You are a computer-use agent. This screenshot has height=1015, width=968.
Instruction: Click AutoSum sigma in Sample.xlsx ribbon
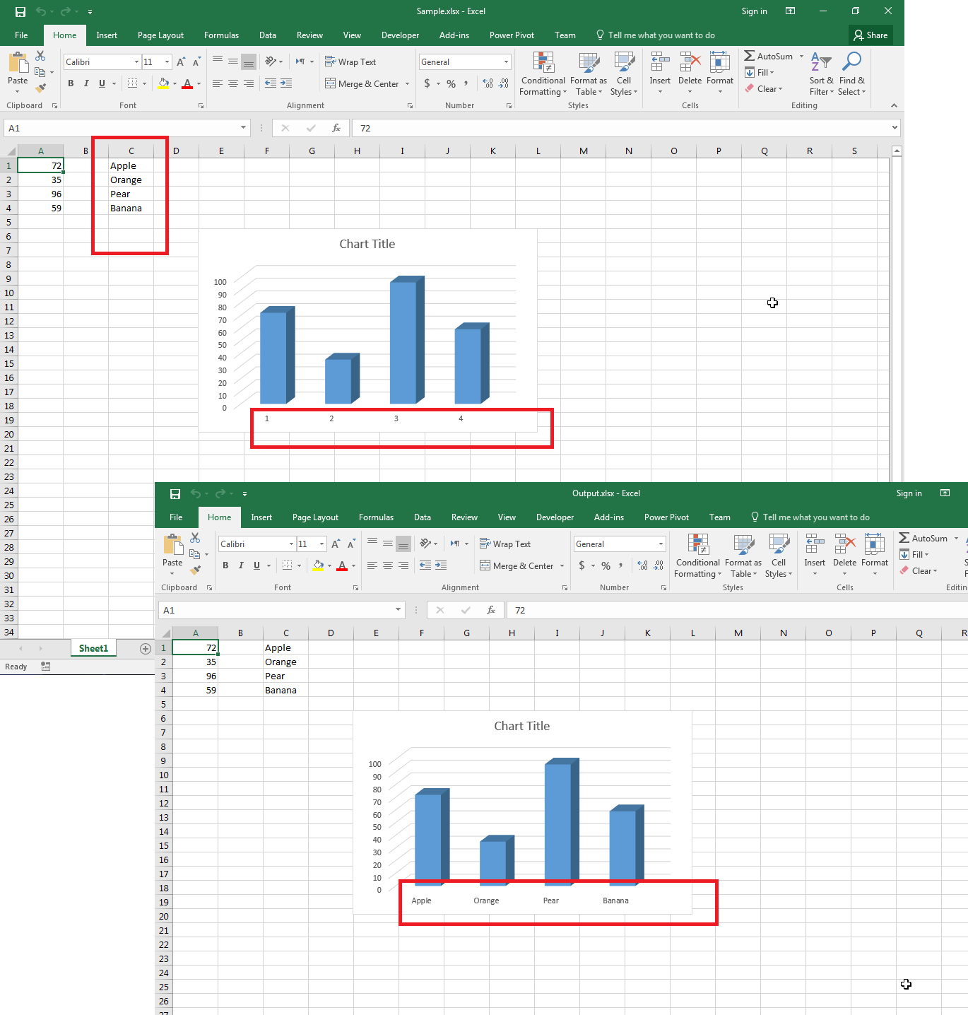point(750,56)
